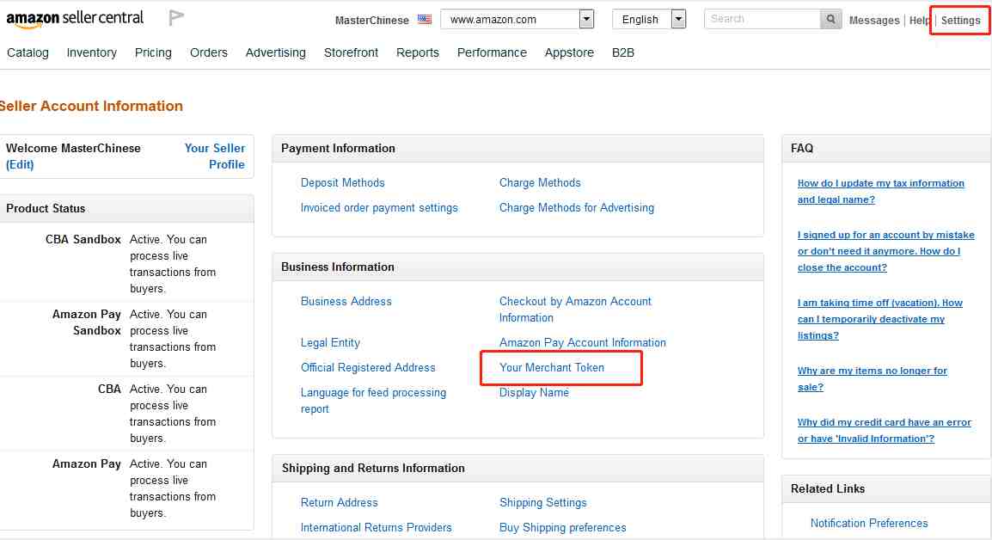Click the search magnifier button

click(x=830, y=19)
